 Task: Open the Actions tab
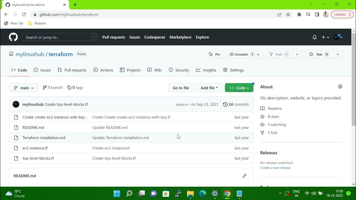point(103,70)
